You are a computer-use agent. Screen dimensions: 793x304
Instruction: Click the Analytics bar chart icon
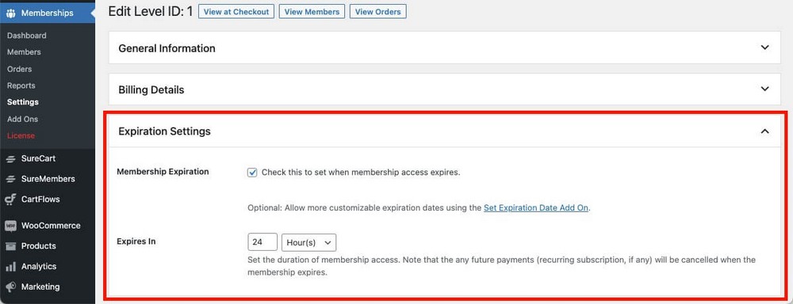coord(10,266)
